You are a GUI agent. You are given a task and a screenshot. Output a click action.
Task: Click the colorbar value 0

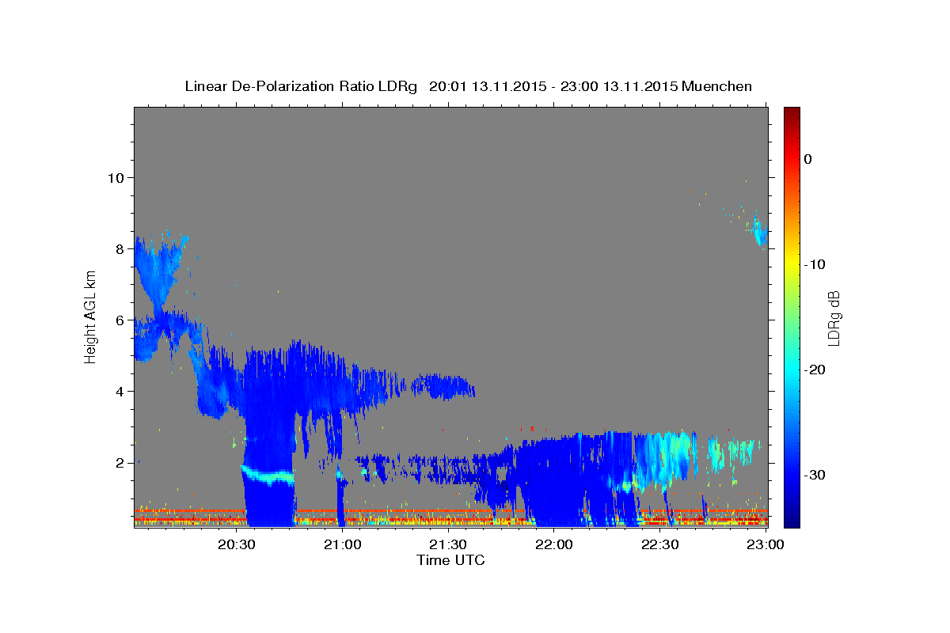[807, 159]
